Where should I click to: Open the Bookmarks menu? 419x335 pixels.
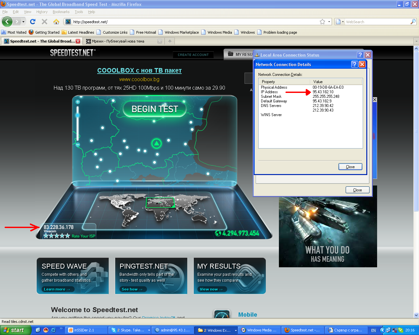tap(61, 12)
